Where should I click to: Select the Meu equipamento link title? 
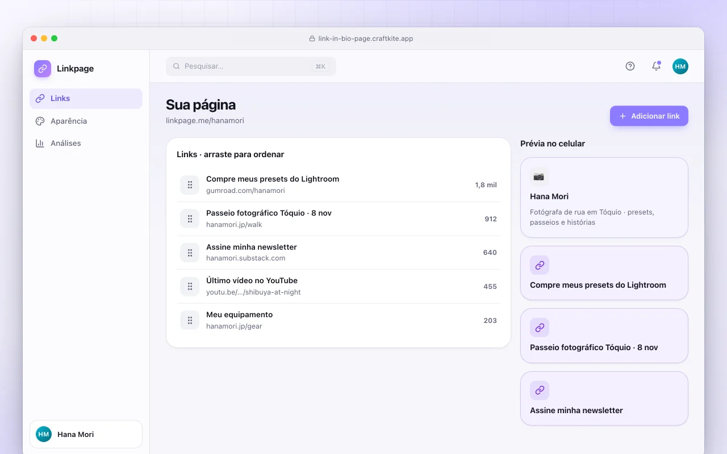tap(239, 314)
